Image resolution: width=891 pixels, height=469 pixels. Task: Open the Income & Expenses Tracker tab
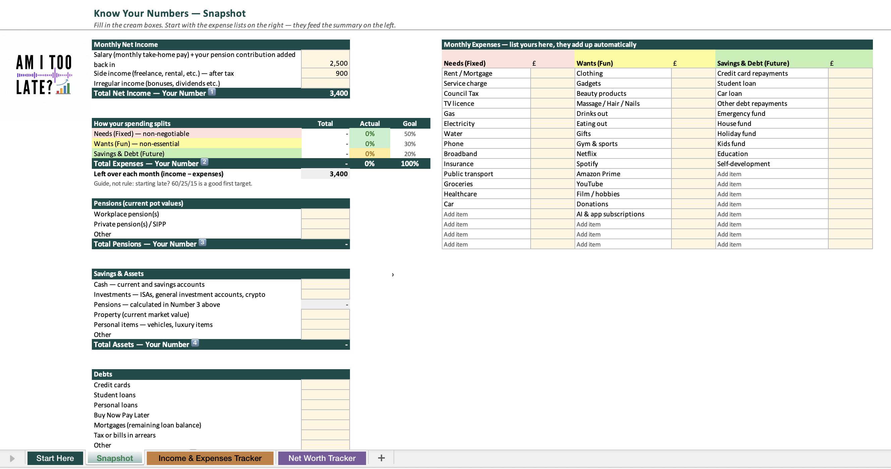point(210,458)
